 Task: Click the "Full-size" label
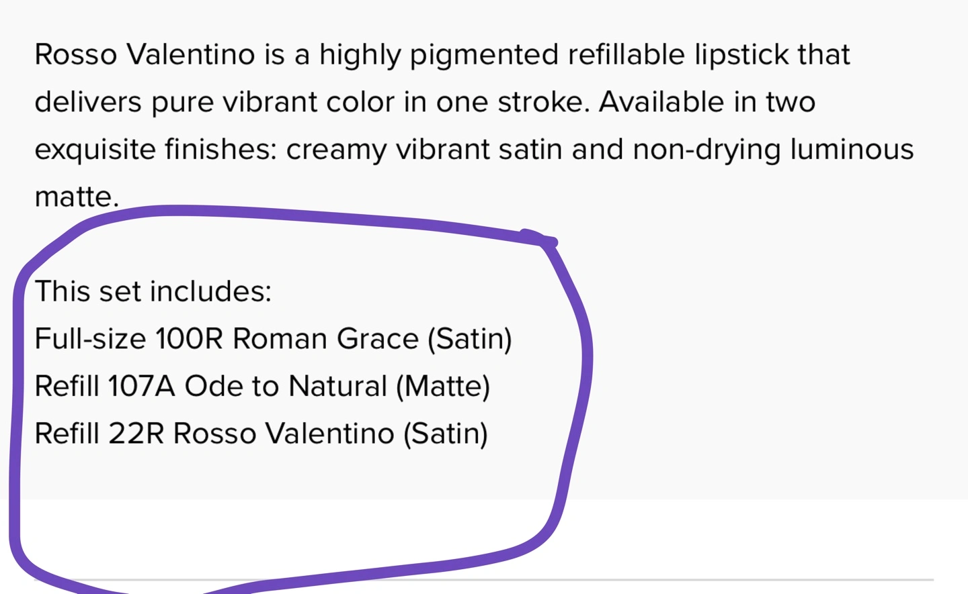(x=90, y=339)
